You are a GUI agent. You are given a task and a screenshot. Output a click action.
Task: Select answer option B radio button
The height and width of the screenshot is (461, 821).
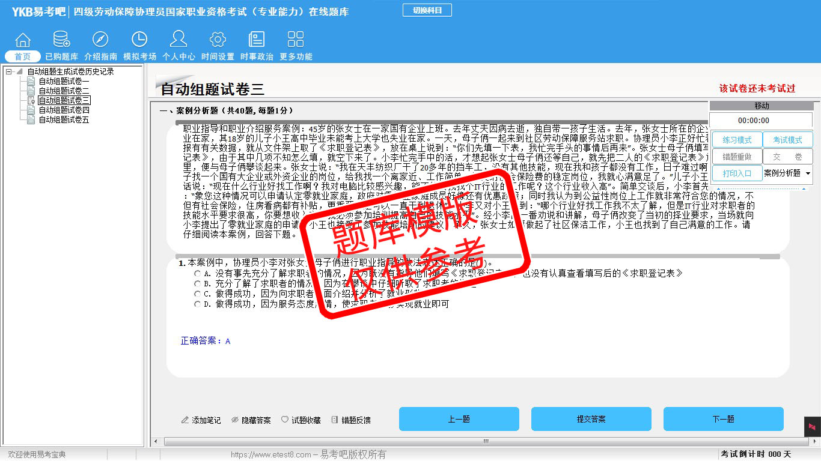(198, 284)
